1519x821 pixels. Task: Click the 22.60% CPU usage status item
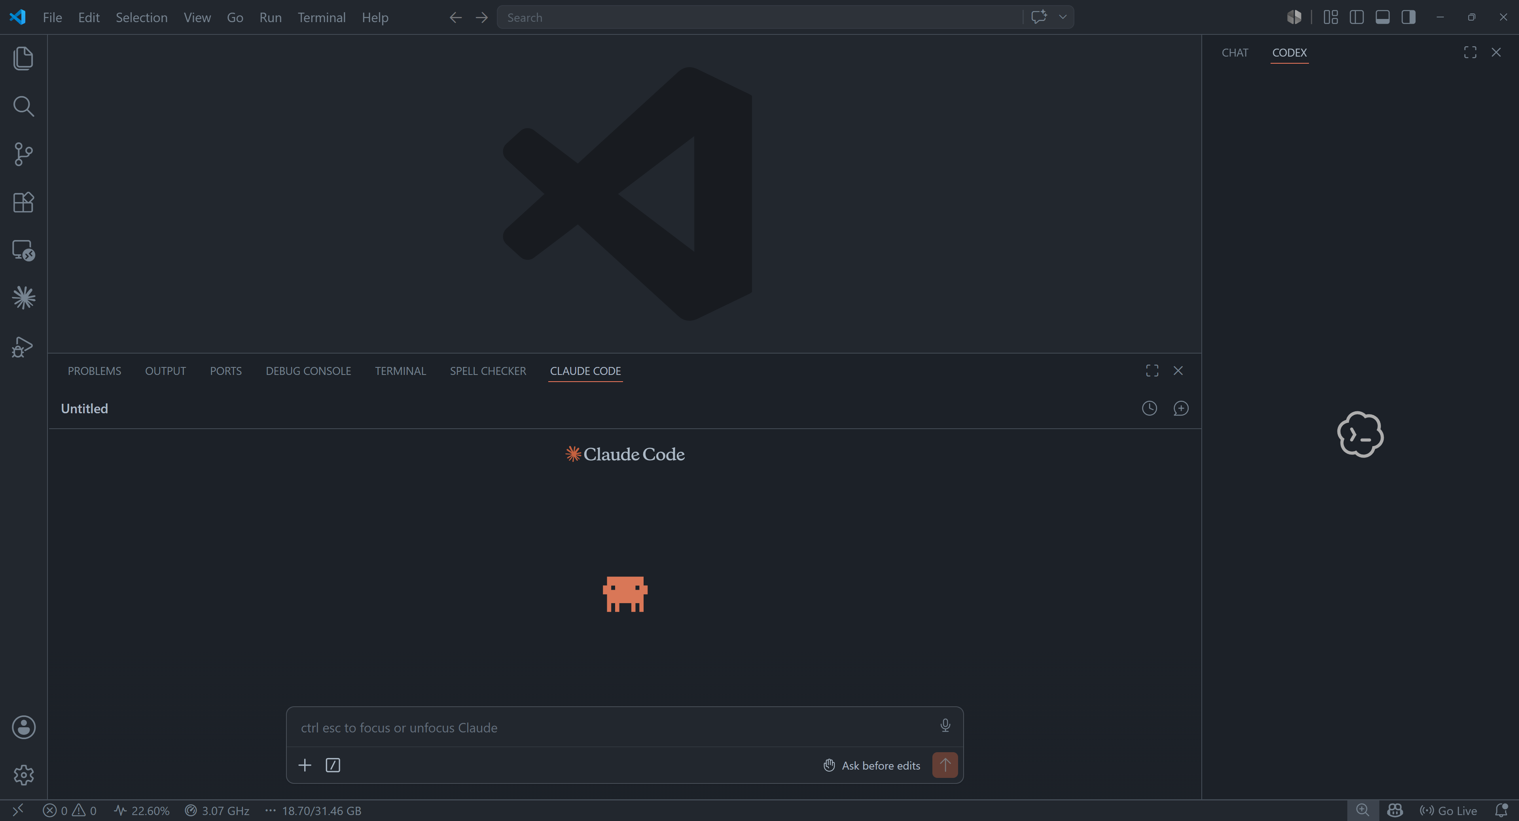[142, 810]
